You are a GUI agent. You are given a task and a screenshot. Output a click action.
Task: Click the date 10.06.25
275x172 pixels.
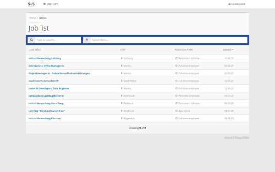(x=229, y=58)
